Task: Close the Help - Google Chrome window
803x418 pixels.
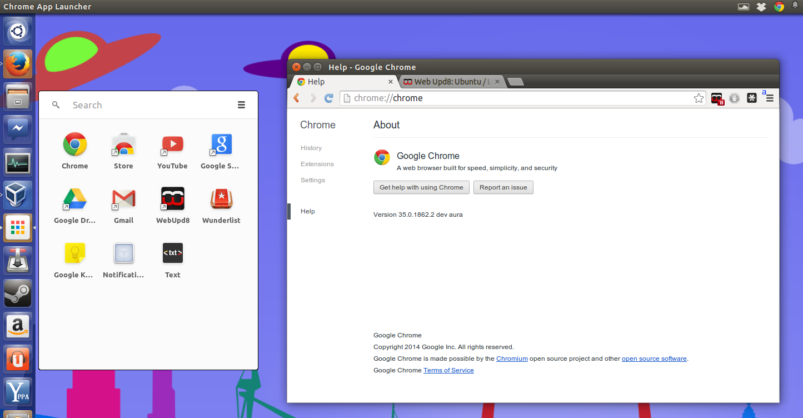Action: point(296,67)
